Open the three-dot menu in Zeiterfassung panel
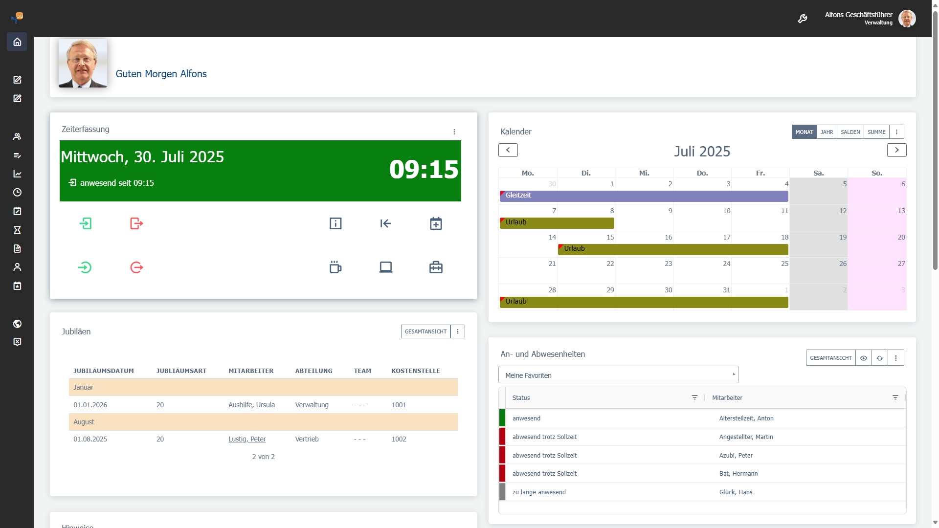Image resolution: width=939 pixels, height=528 pixels. point(454,132)
